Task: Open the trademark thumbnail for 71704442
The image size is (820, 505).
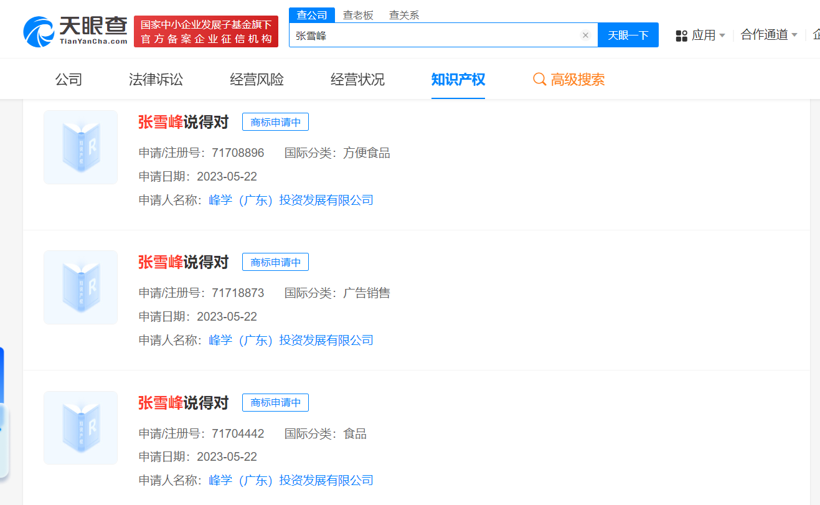Action: click(x=80, y=427)
